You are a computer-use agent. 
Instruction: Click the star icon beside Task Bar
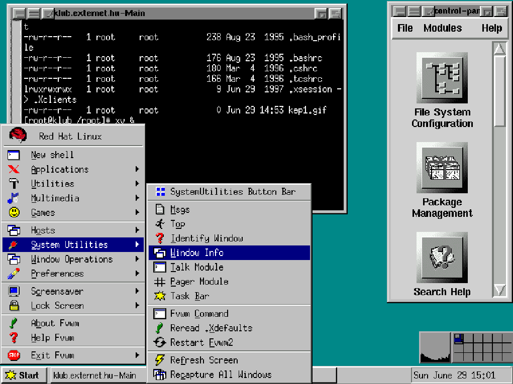point(160,296)
